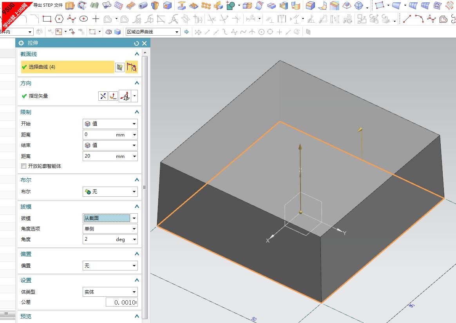
Task: Click the reverse direction icon next to 指定矢量
Action: point(103,96)
